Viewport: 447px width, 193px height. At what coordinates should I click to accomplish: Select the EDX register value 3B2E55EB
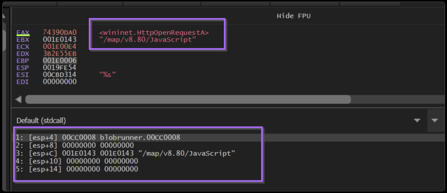tap(60, 53)
